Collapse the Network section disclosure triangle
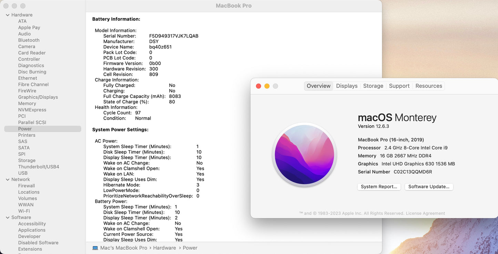498x254 pixels. 8,179
